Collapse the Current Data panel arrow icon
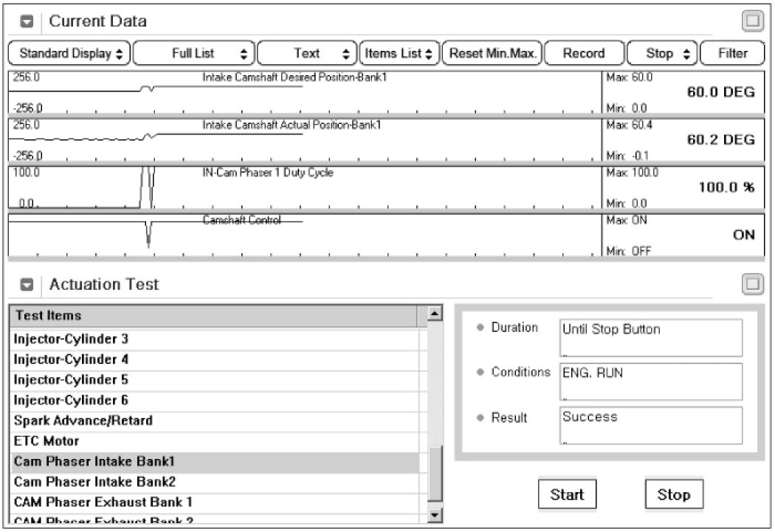 coord(26,21)
